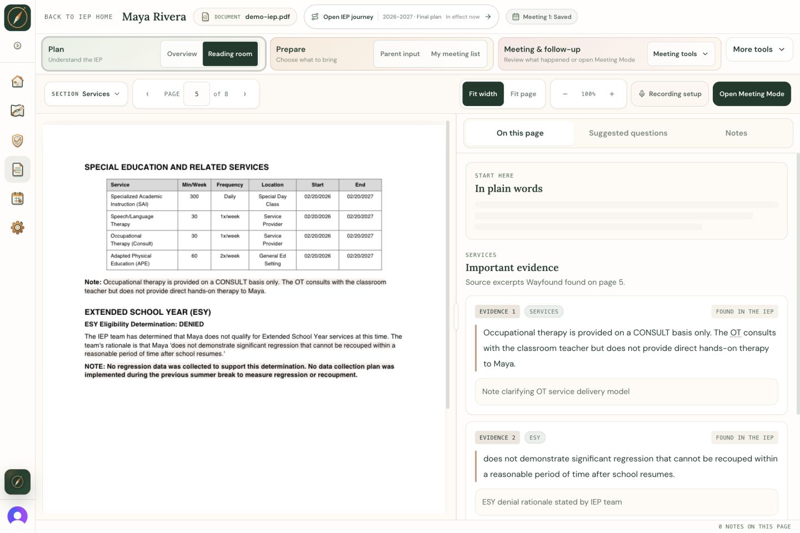The width and height of the screenshot is (800, 533).
Task: Click the microphone icon on Recording setup
Action: pyautogui.click(x=642, y=94)
